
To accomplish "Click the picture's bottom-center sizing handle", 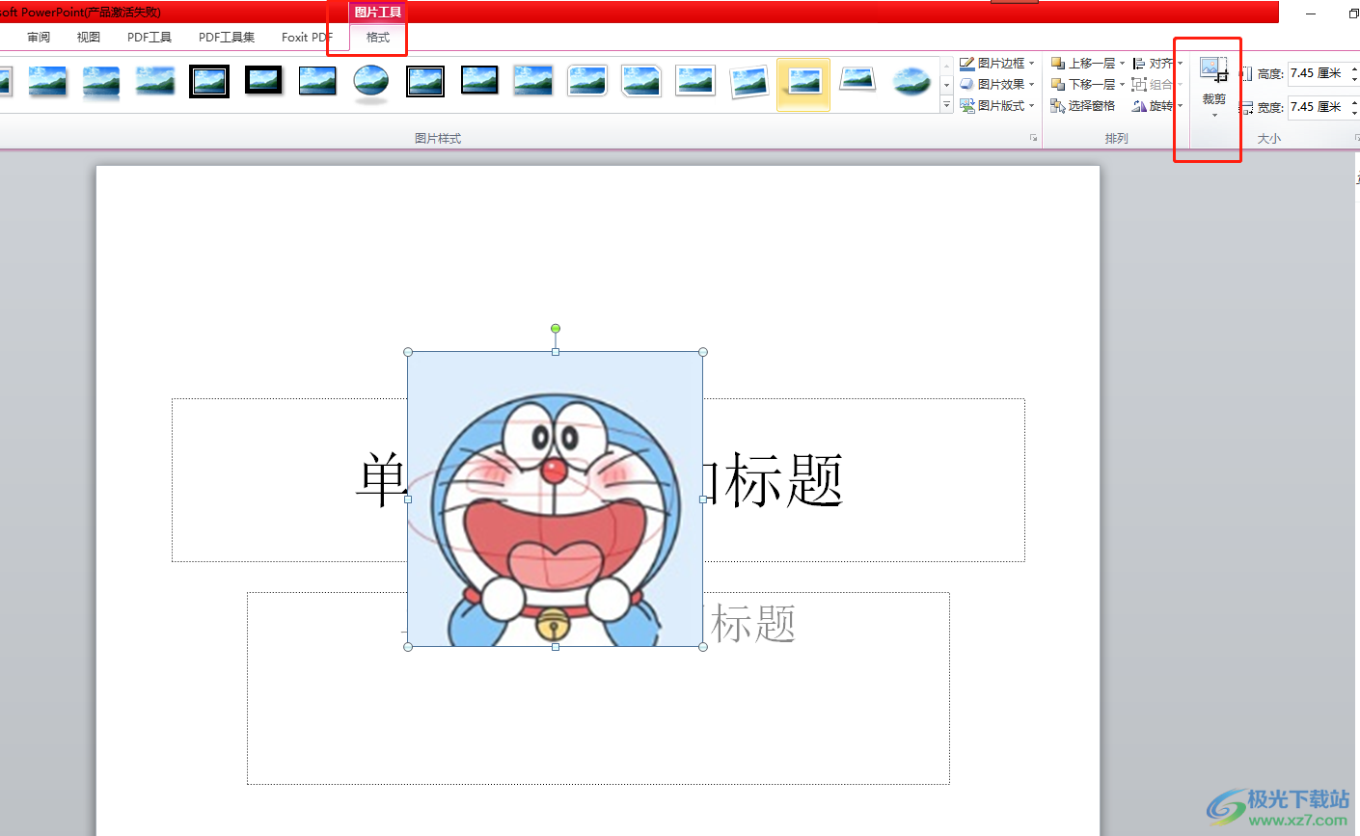I will click(x=556, y=647).
